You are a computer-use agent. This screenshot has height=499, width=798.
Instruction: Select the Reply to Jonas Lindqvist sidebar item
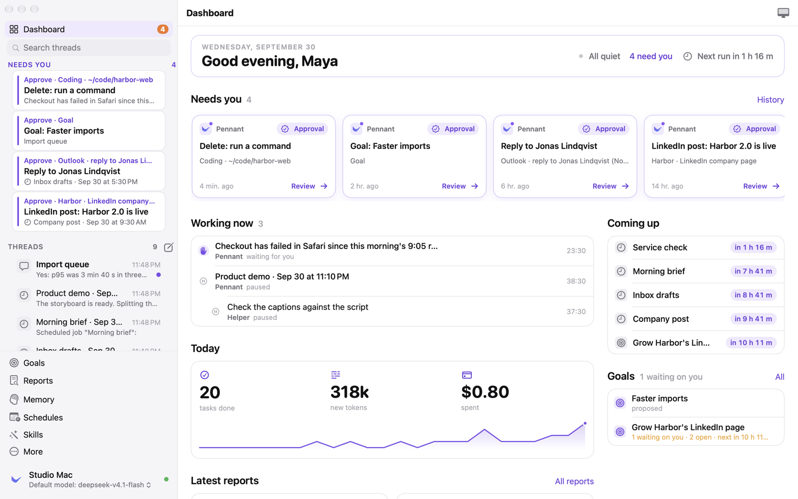coord(89,171)
